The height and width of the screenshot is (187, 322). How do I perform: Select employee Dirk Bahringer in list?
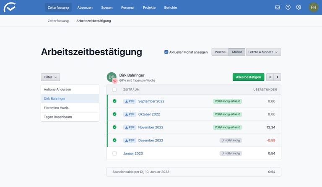point(70,98)
